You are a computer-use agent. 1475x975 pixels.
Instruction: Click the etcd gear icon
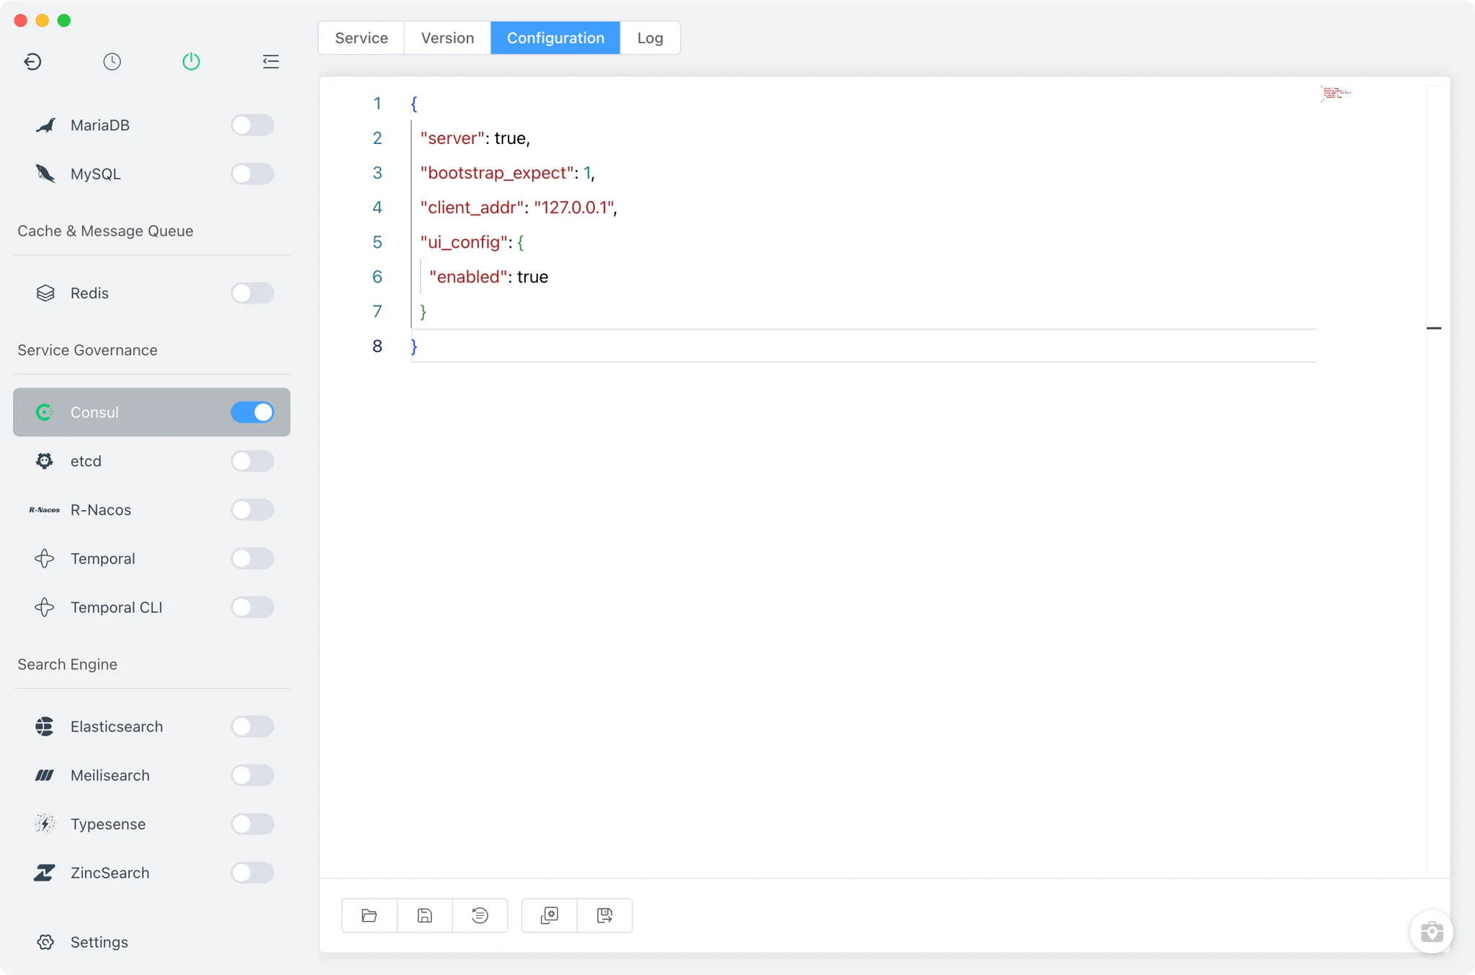coord(45,461)
